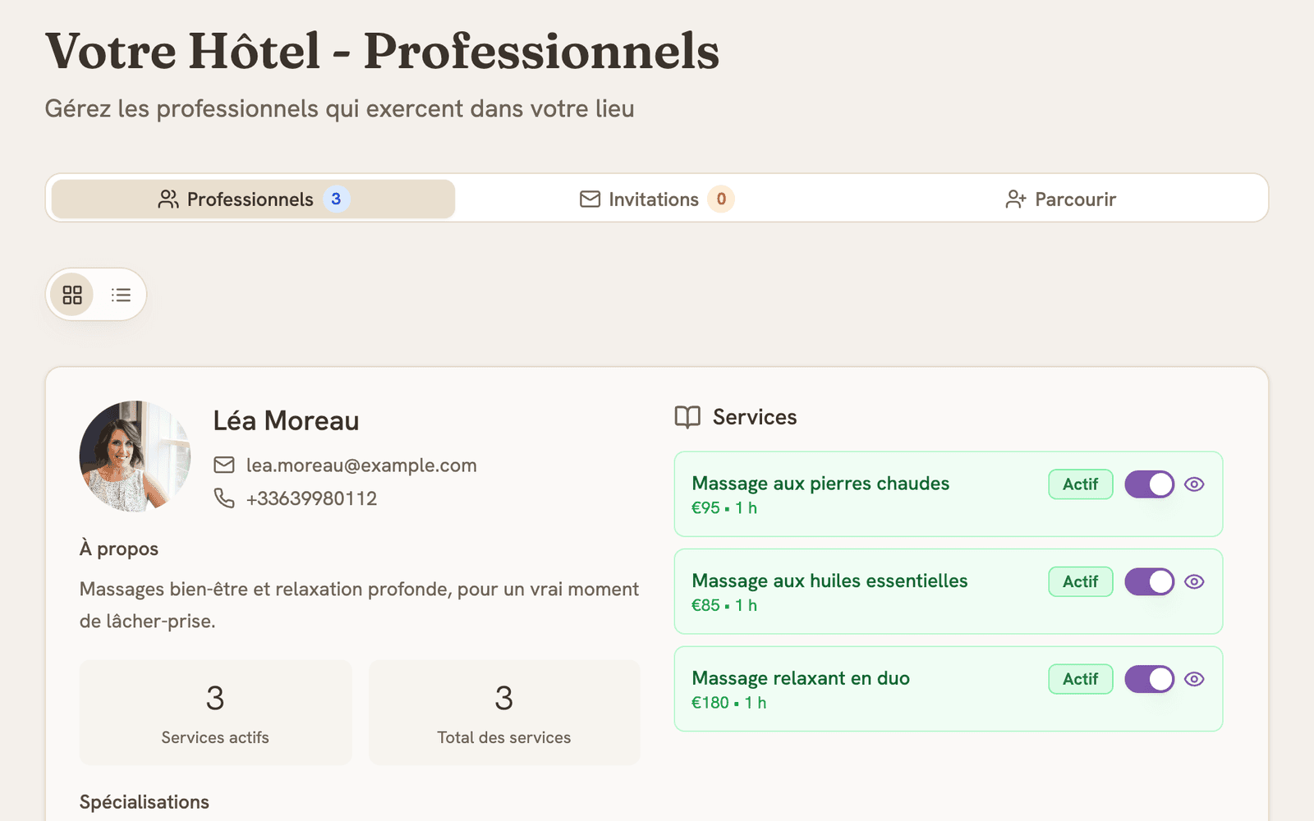The height and width of the screenshot is (821, 1314).
Task: Click the phone icon beside the number
Action: coord(224,498)
